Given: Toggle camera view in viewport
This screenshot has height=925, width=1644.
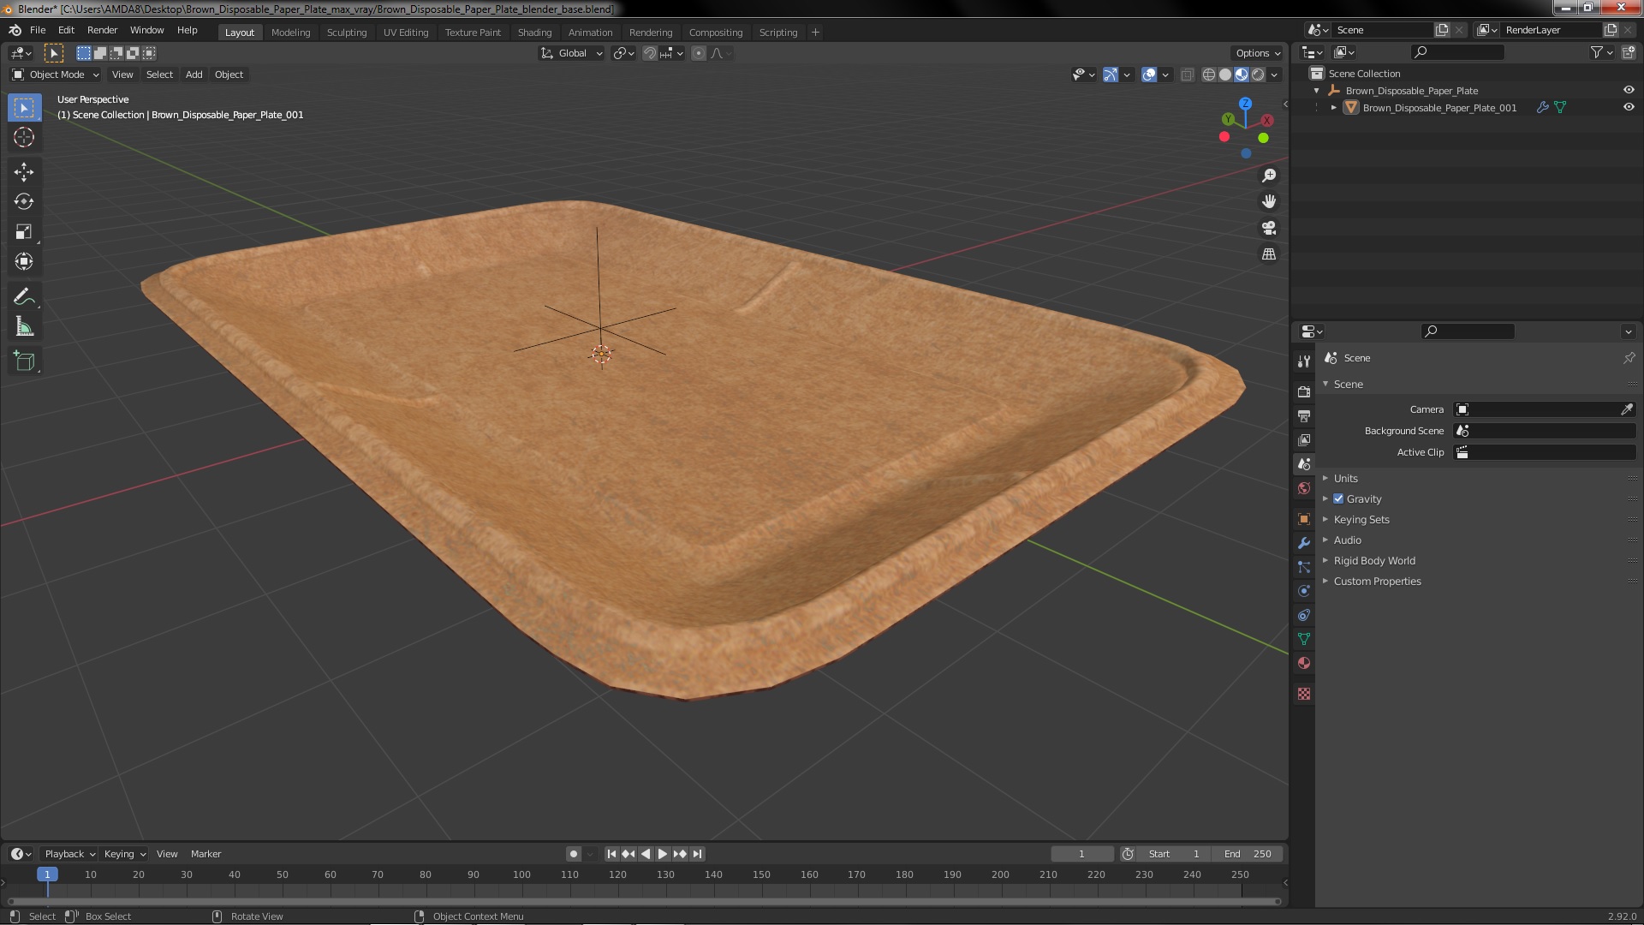Looking at the screenshot, I should coord(1269,228).
